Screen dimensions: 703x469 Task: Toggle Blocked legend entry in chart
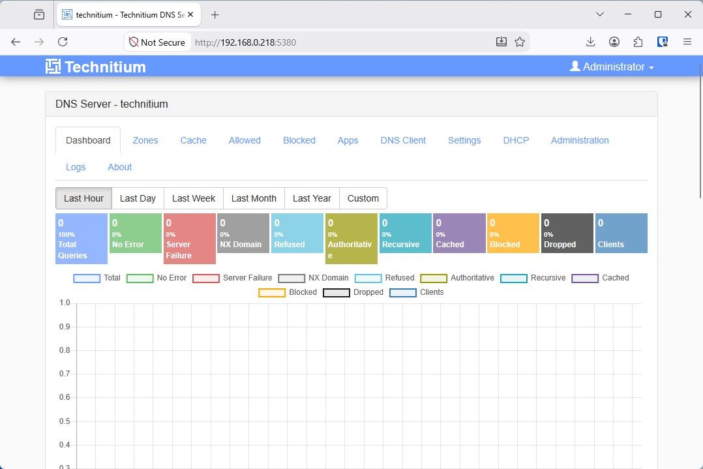[288, 292]
